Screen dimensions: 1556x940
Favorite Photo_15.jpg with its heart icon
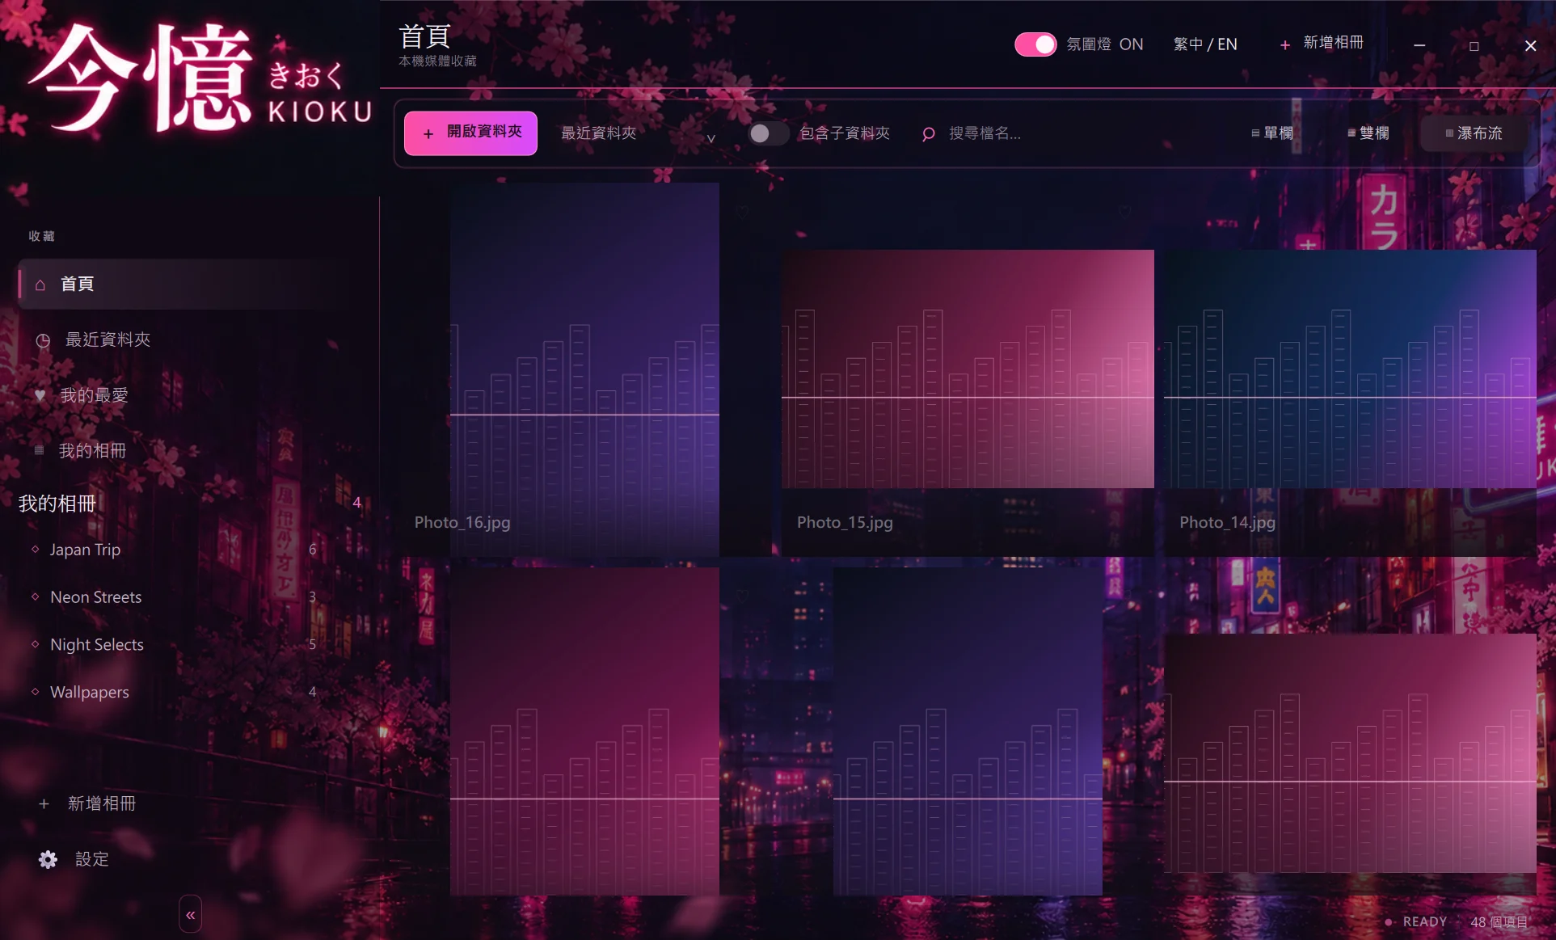point(1124,212)
